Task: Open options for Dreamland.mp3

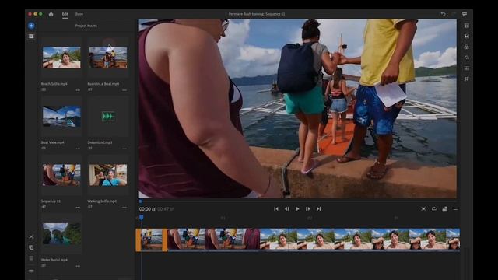Action: point(124,149)
